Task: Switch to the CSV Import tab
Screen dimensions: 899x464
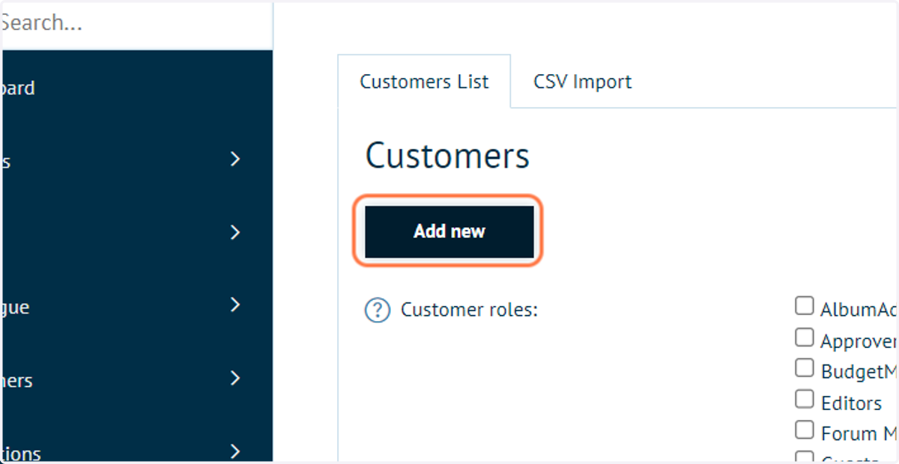Action: pos(582,82)
